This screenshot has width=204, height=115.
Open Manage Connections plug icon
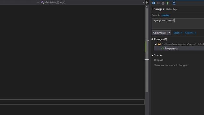click(x=168, y=3)
